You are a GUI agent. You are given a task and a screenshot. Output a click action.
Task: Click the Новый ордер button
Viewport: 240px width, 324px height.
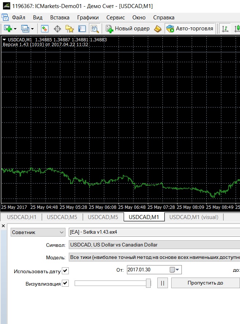pyautogui.click(x=128, y=29)
